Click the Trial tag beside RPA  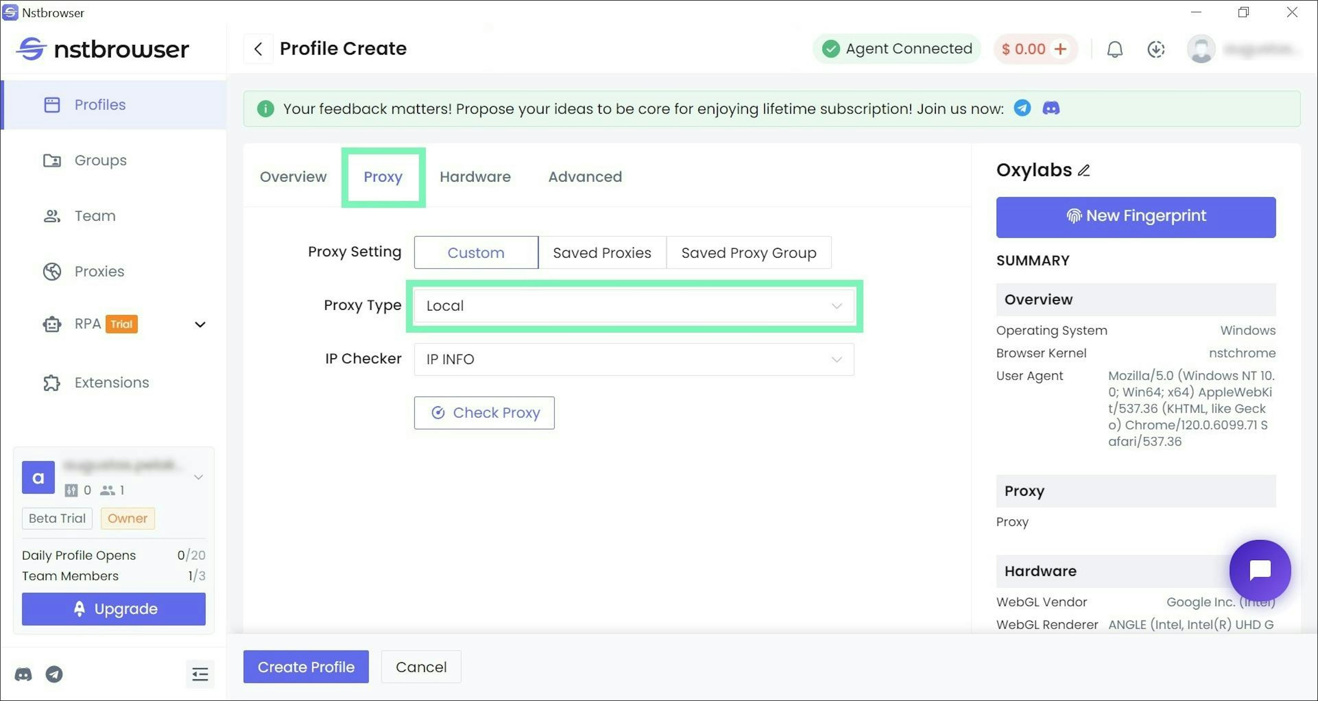121,324
